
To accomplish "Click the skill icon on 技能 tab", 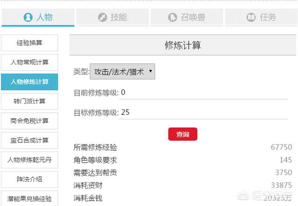I will tap(102, 17).
